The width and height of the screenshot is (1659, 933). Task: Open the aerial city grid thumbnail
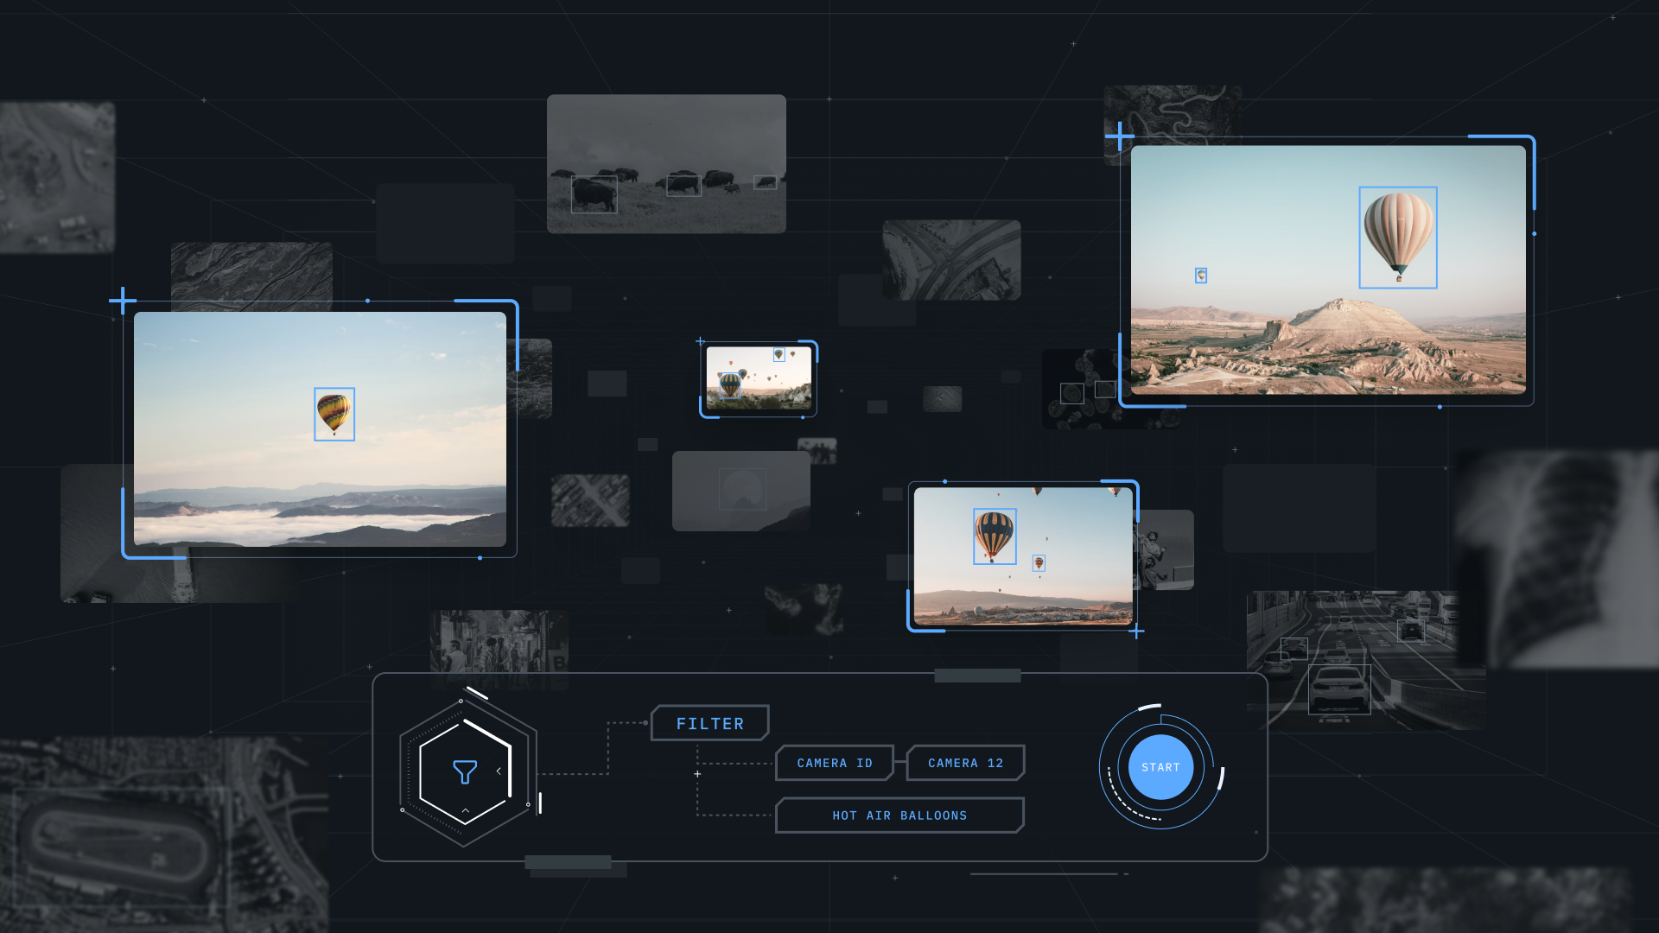click(590, 500)
